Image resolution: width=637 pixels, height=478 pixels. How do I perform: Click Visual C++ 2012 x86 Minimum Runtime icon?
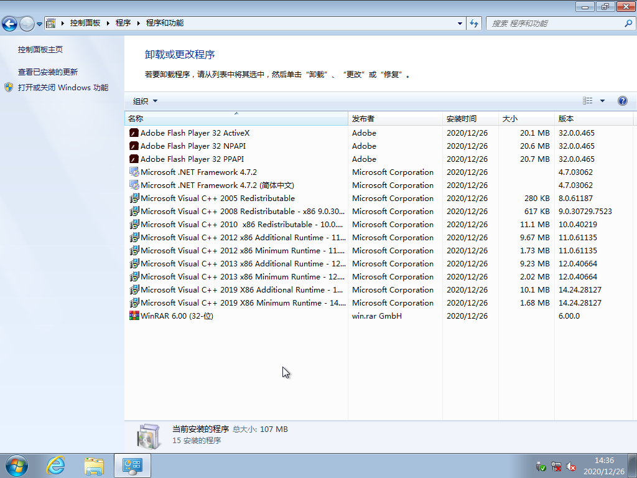click(x=134, y=250)
